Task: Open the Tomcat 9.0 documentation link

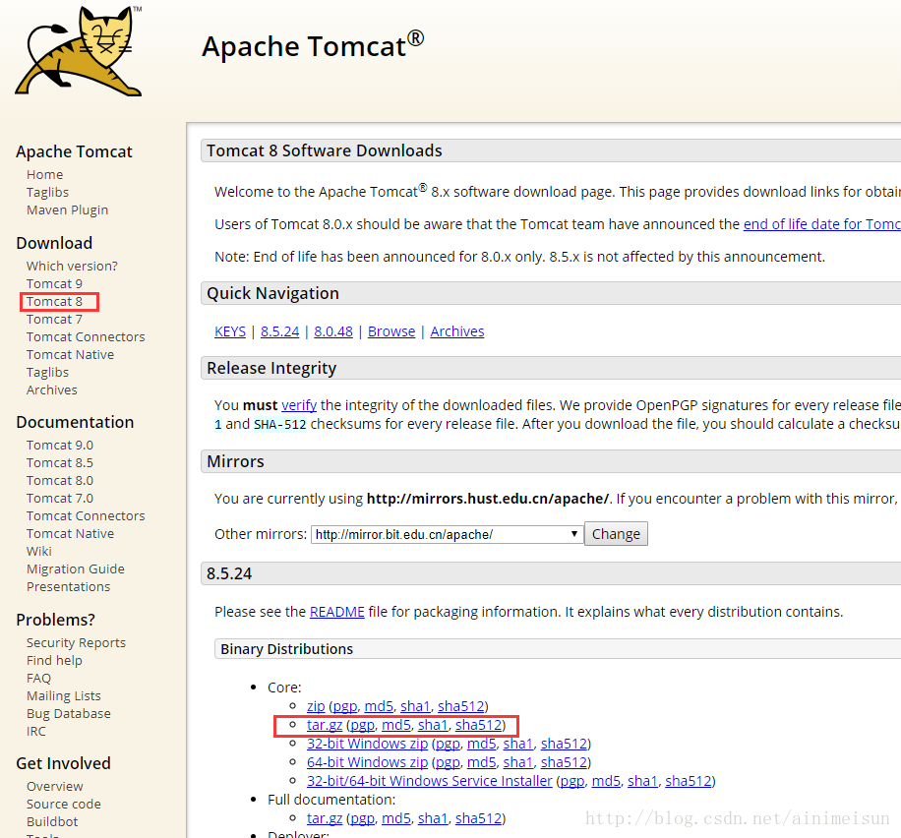Action: [x=60, y=445]
